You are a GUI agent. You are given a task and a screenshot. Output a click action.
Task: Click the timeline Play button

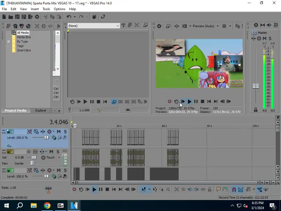coord(94,189)
